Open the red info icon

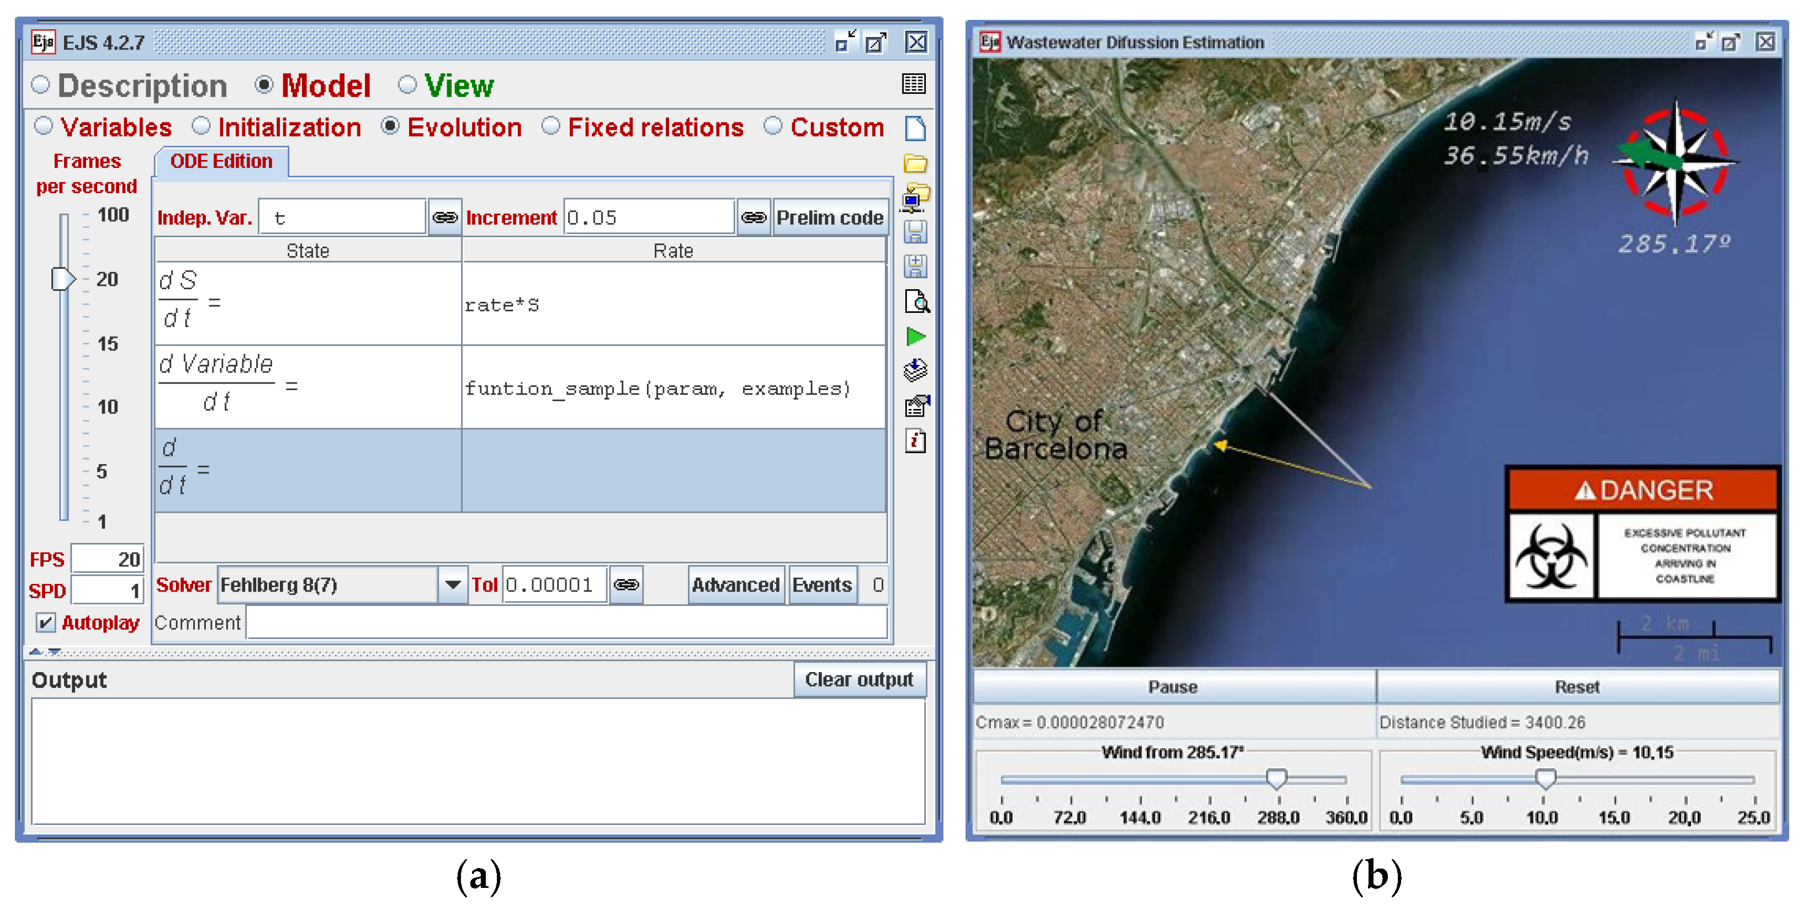[x=915, y=441]
